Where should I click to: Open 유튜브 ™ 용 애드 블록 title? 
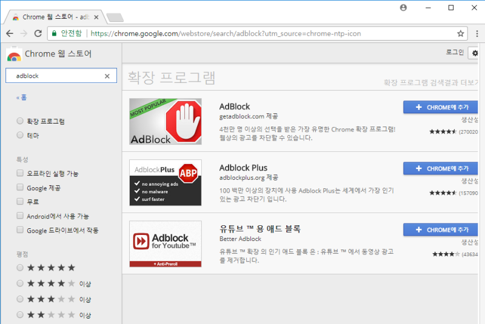click(x=260, y=229)
